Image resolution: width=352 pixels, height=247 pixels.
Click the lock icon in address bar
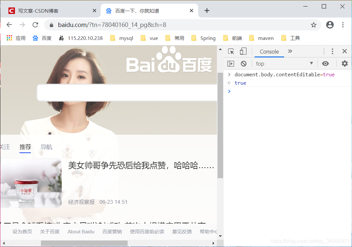51,25
